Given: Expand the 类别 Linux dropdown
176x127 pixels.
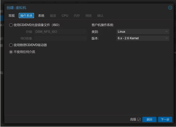Looking at the screenshot, I should 143,32.
